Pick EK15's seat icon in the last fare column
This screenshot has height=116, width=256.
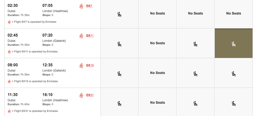pyautogui.click(x=234, y=74)
